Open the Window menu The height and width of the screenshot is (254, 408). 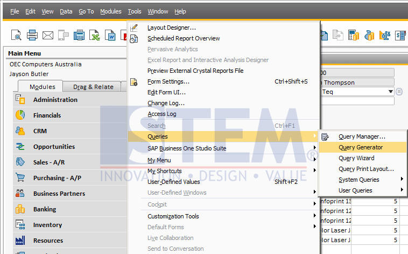158,11
